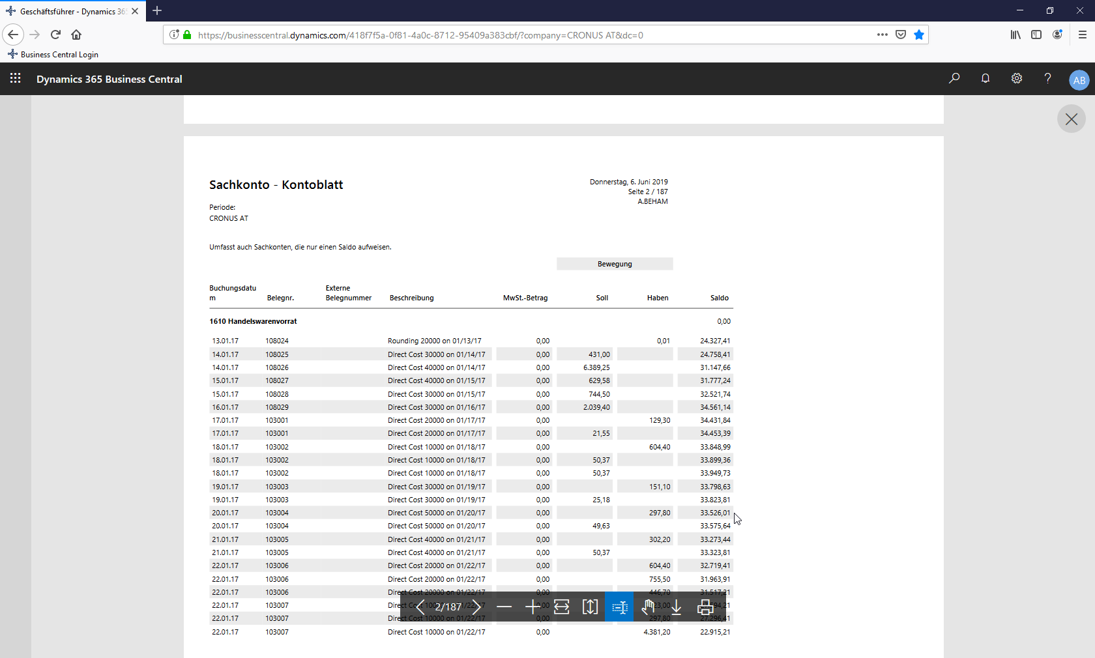Open the Dynamics 365 app launcher
The width and height of the screenshot is (1095, 658).
16,79
